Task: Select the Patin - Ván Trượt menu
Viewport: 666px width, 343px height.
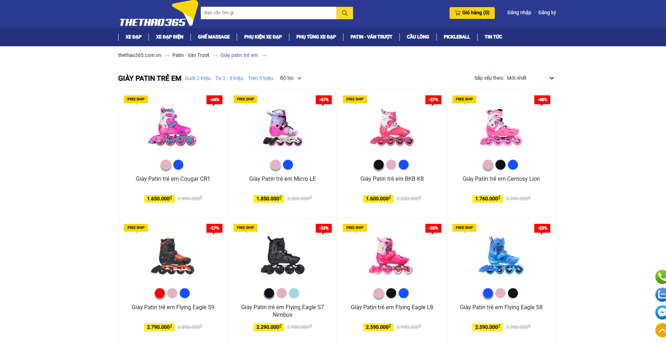Action: [371, 37]
